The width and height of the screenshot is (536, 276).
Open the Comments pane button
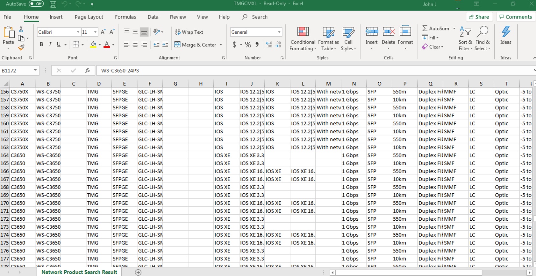tap(516, 17)
